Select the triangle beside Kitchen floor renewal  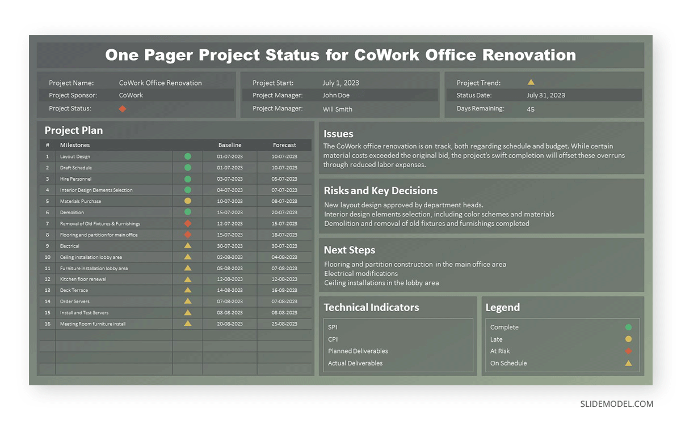click(188, 279)
